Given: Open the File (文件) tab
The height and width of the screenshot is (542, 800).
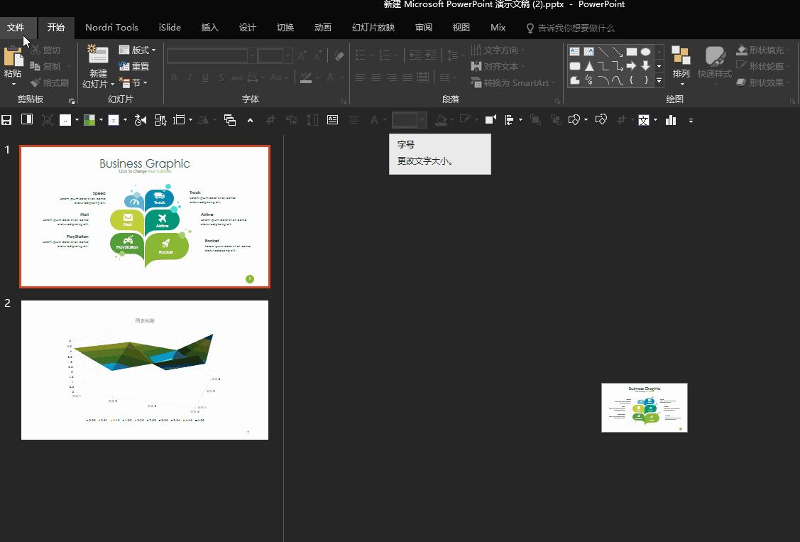Looking at the screenshot, I should click(16, 28).
